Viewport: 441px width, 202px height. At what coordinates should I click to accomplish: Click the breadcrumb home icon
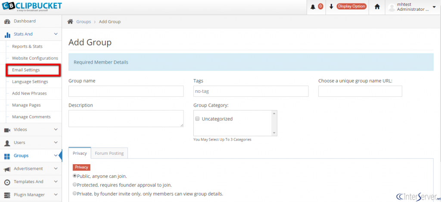click(70, 21)
